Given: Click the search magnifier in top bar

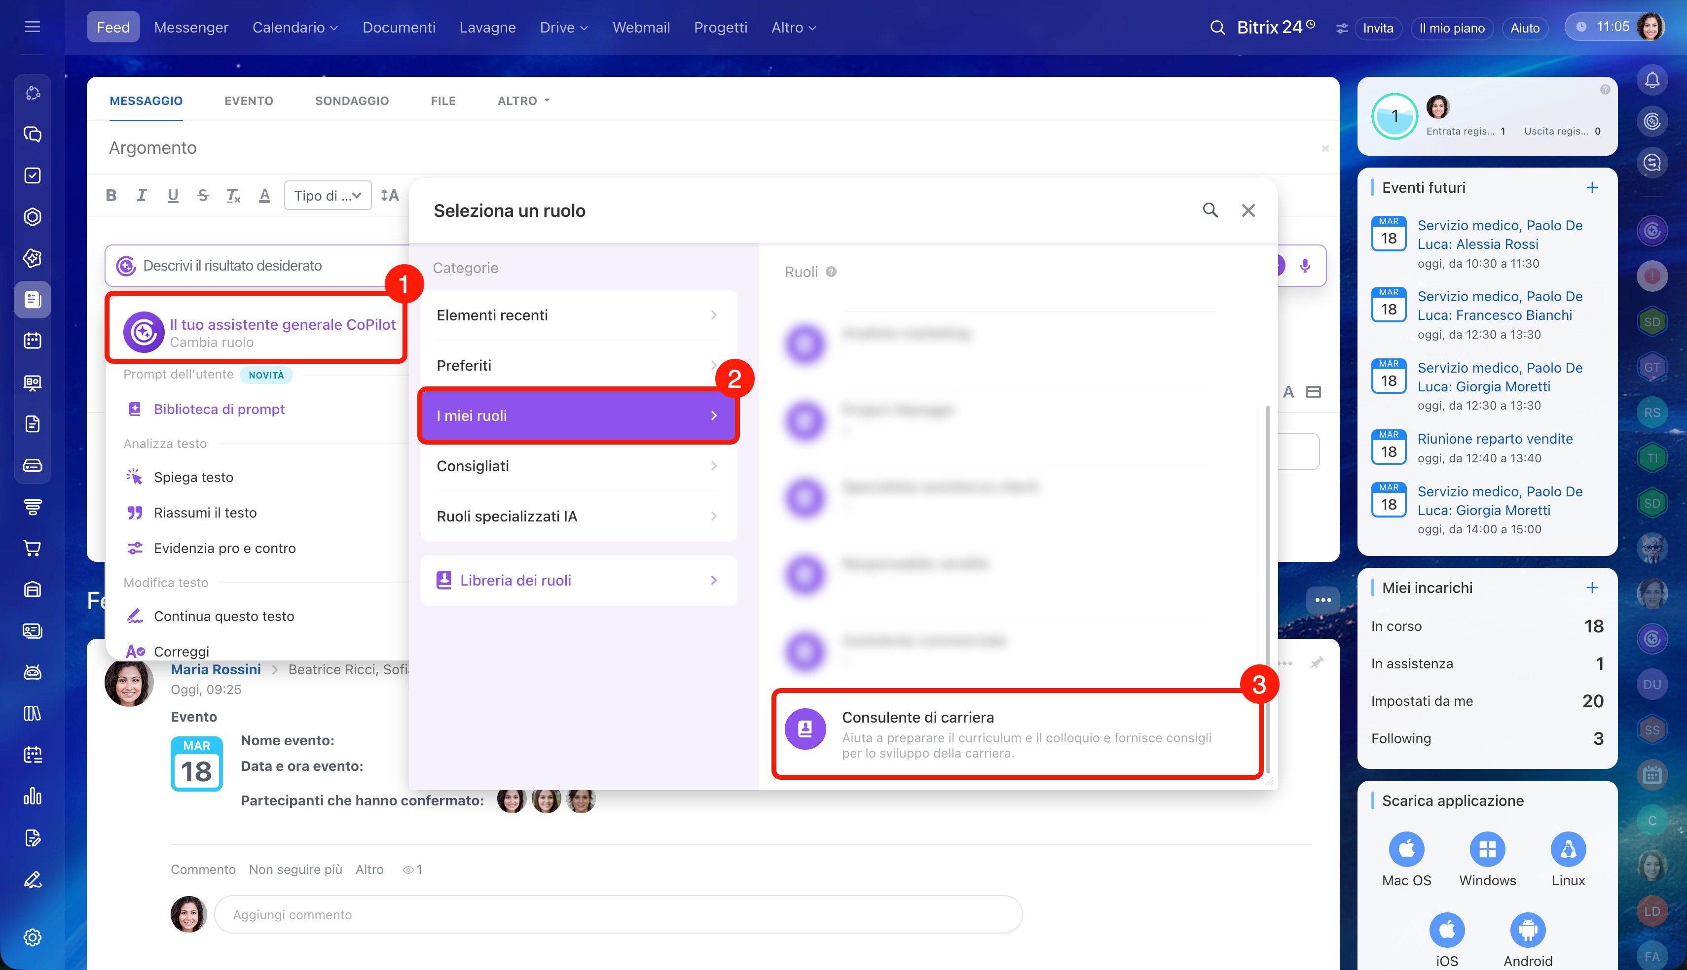Looking at the screenshot, I should 1217,27.
